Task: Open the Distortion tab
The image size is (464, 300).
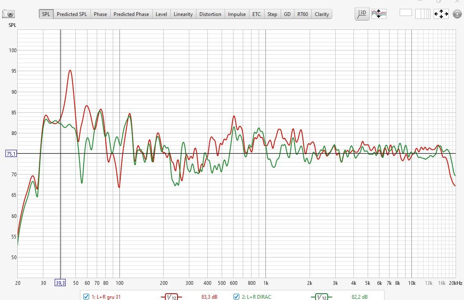Action: (210, 14)
